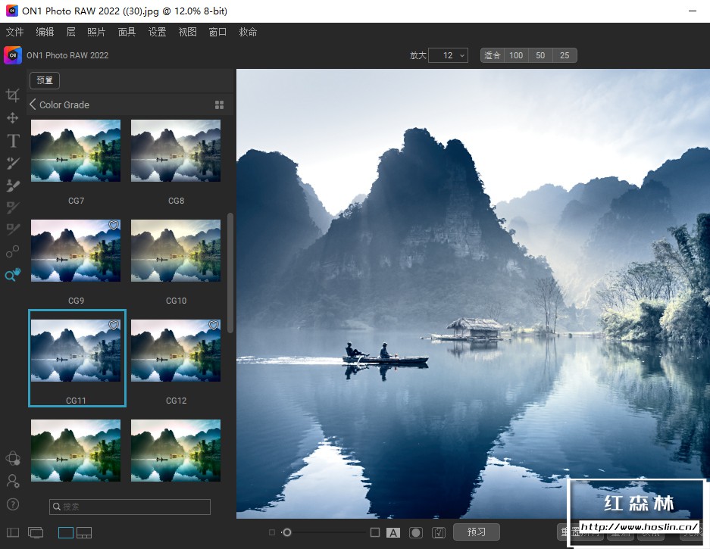Select the Move/Transform tool
710x549 pixels.
pos(13,118)
